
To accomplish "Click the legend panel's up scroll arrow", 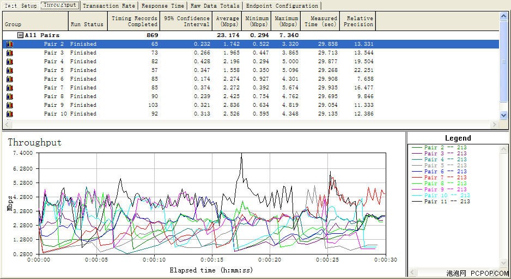I will coord(503,149).
